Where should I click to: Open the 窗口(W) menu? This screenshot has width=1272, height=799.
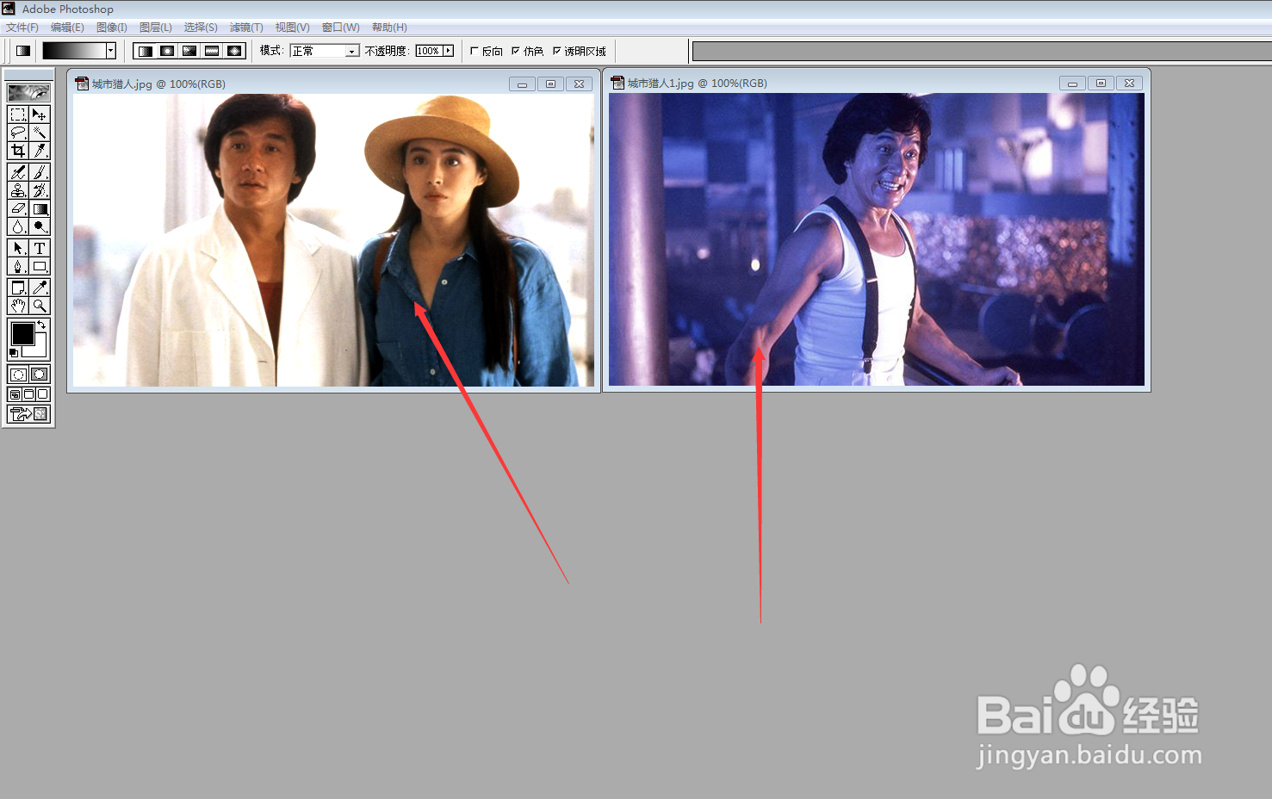(341, 28)
